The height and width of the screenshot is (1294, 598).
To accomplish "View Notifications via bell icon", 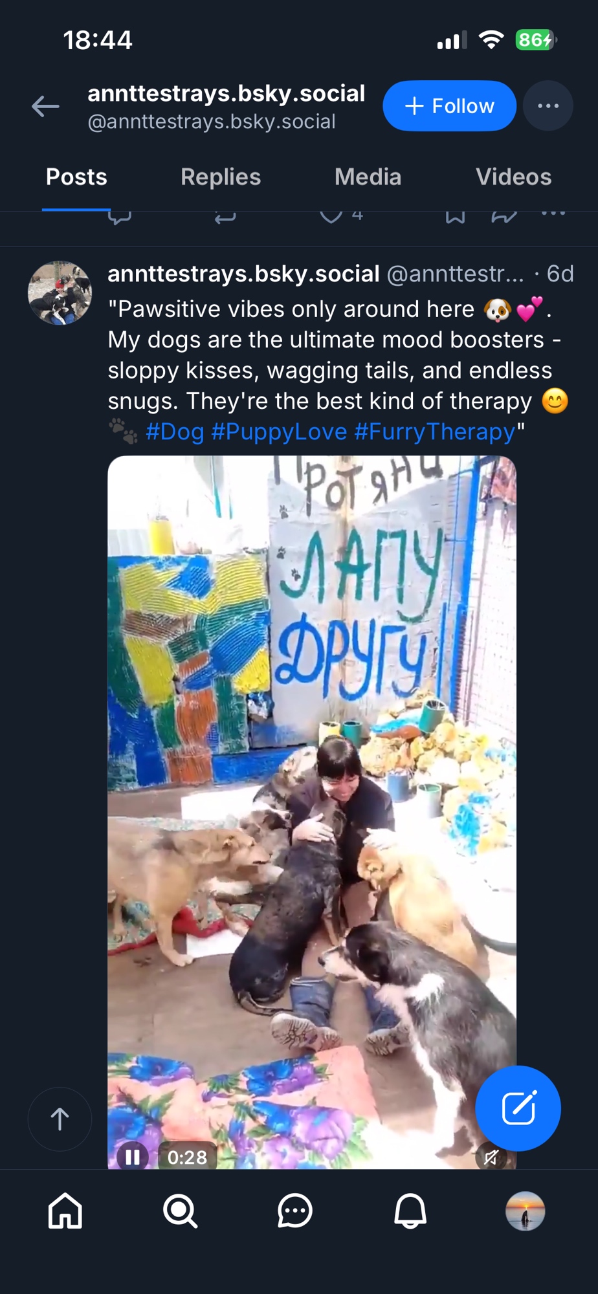I will pyautogui.click(x=410, y=1211).
